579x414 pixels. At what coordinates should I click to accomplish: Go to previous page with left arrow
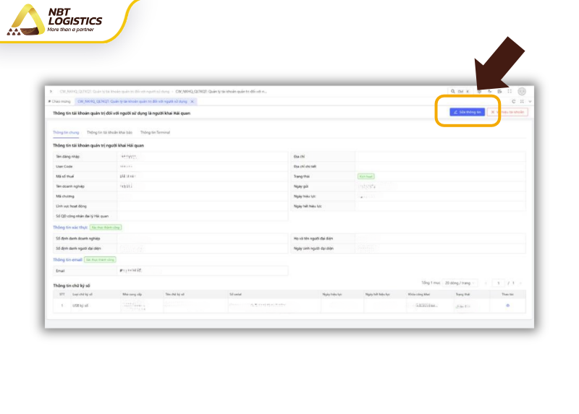pos(486,283)
